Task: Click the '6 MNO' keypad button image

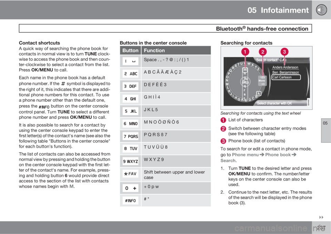Action: 130,124
